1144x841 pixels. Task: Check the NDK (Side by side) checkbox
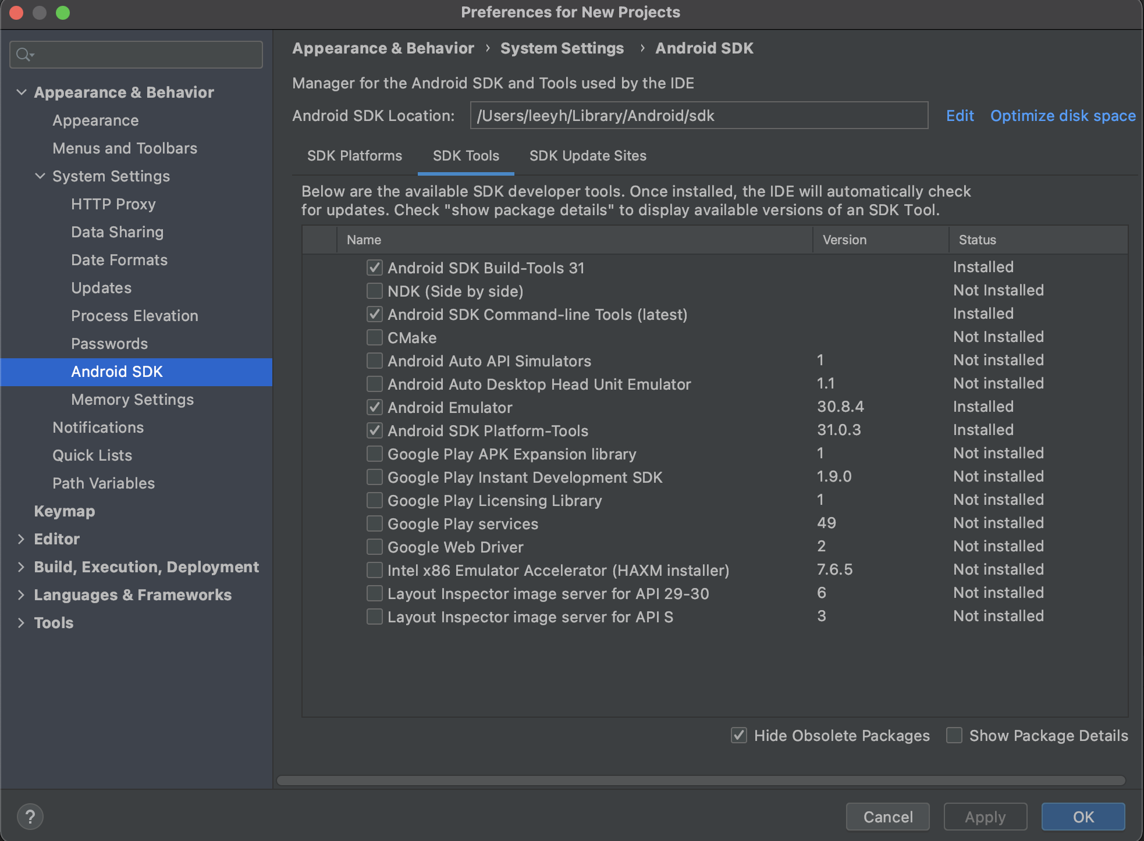[375, 291]
